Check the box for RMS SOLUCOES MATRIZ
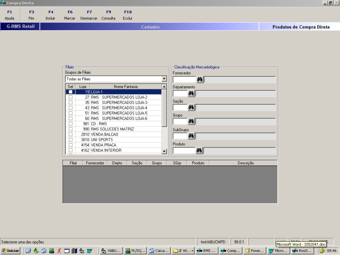This screenshot has height=255, width=340. tap(71, 129)
